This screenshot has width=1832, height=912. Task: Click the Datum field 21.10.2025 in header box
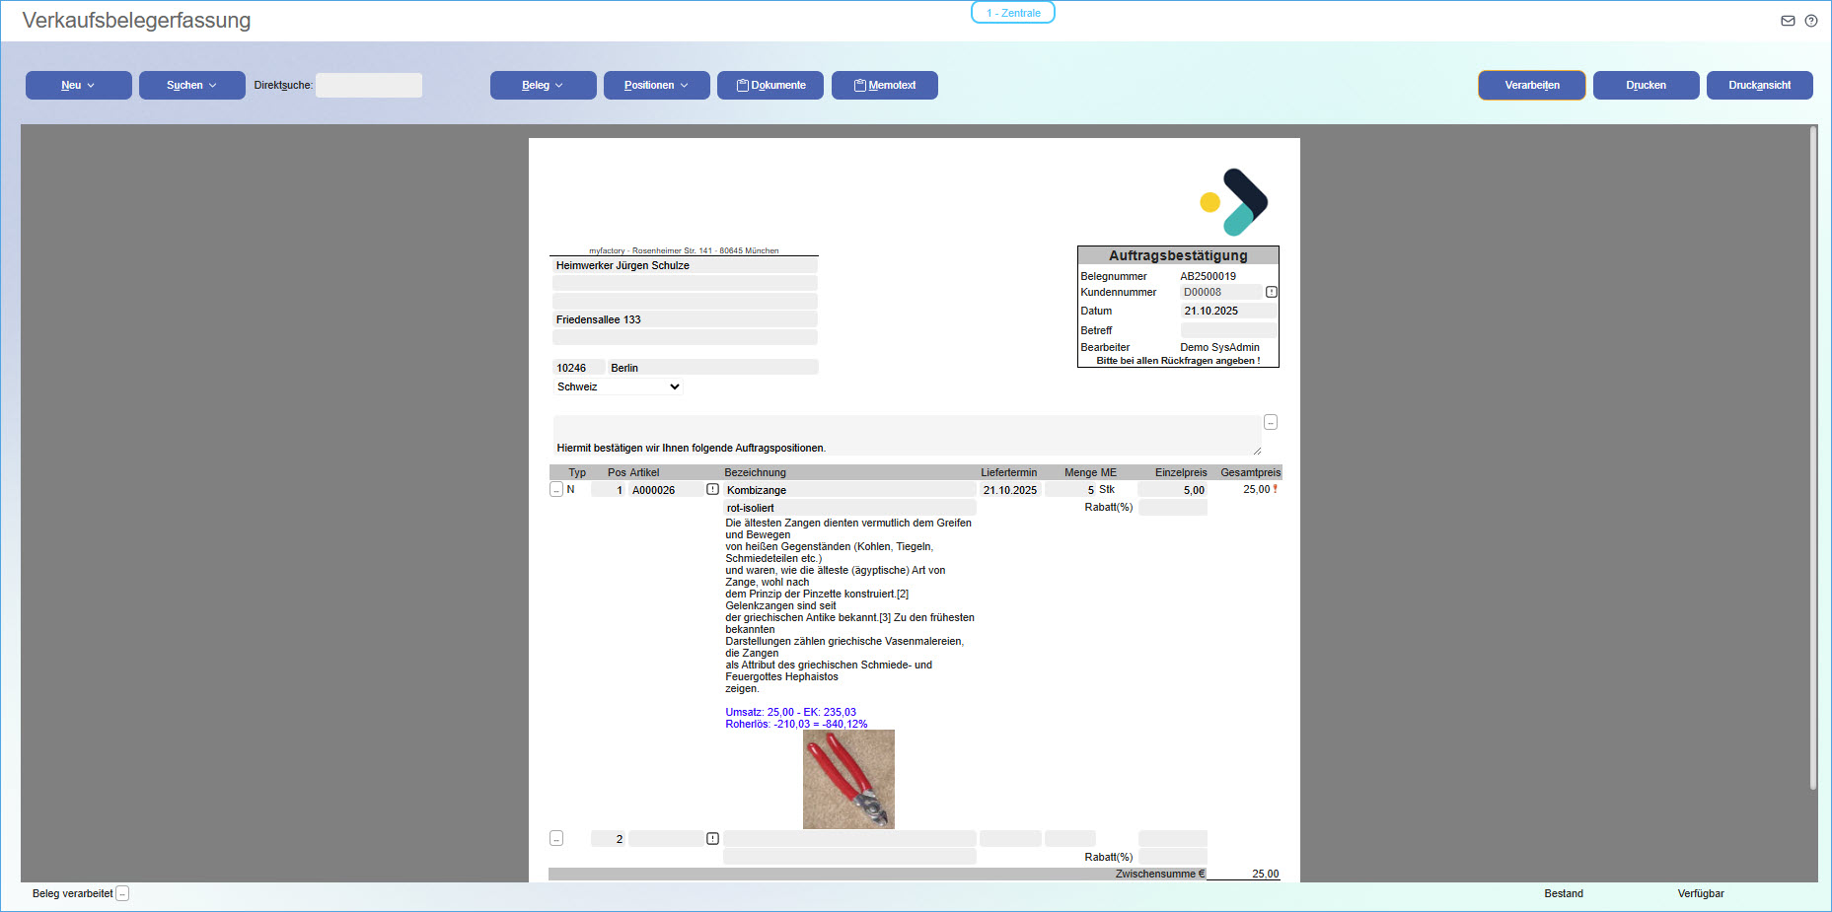(x=1229, y=311)
